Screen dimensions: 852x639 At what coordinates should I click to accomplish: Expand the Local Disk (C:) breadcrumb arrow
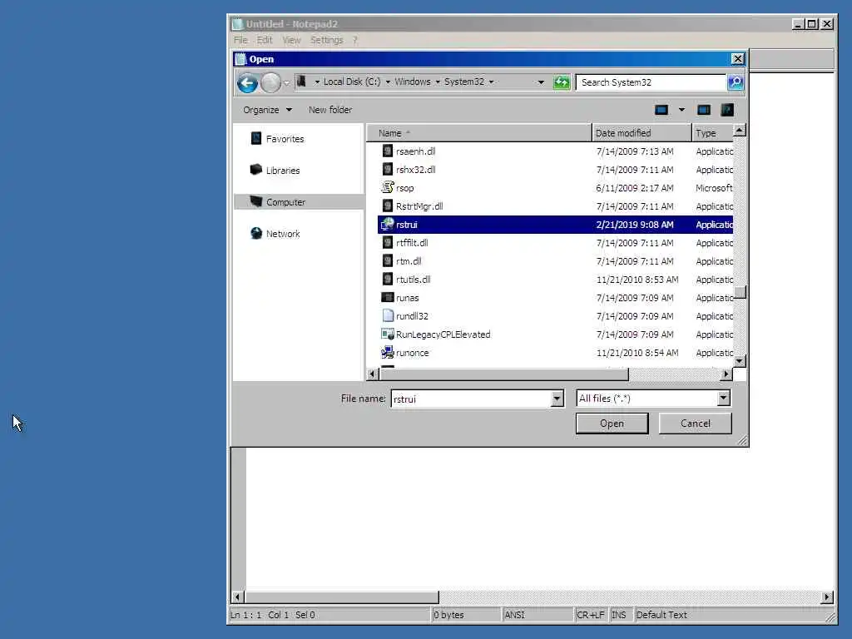coord(388,82)
